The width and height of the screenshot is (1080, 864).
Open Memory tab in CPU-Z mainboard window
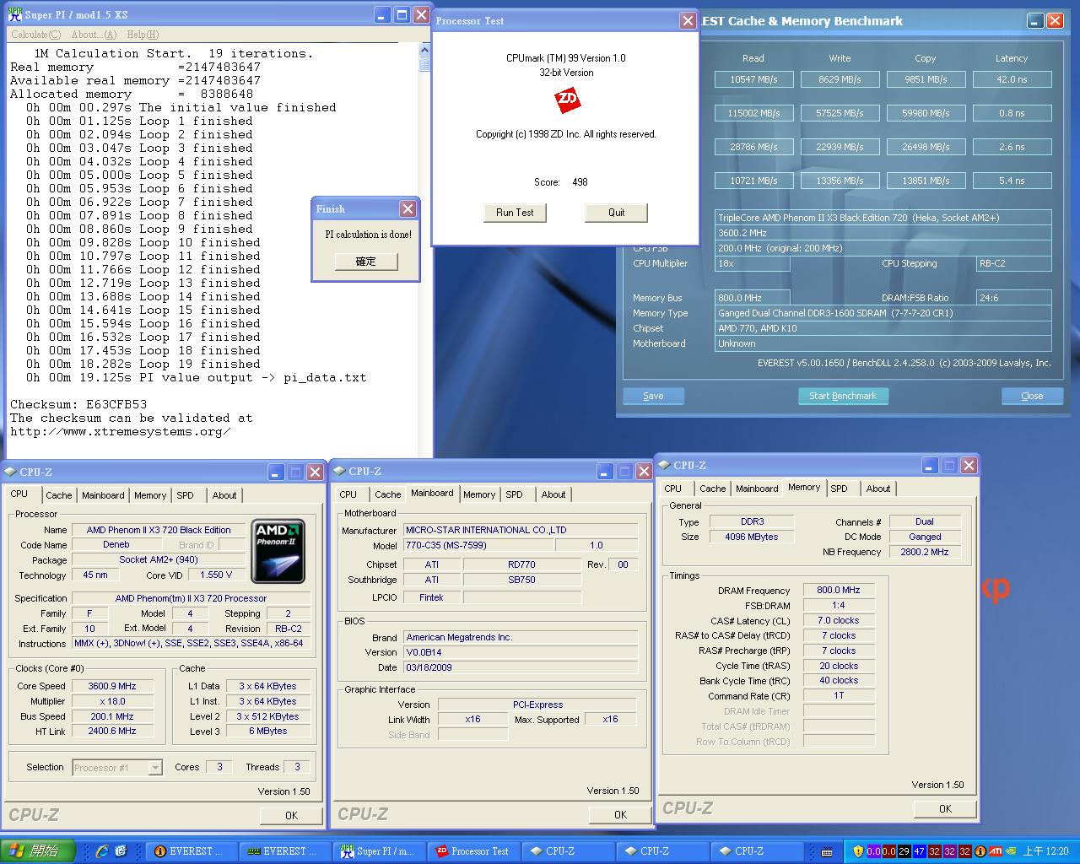[x=479, y=494]
